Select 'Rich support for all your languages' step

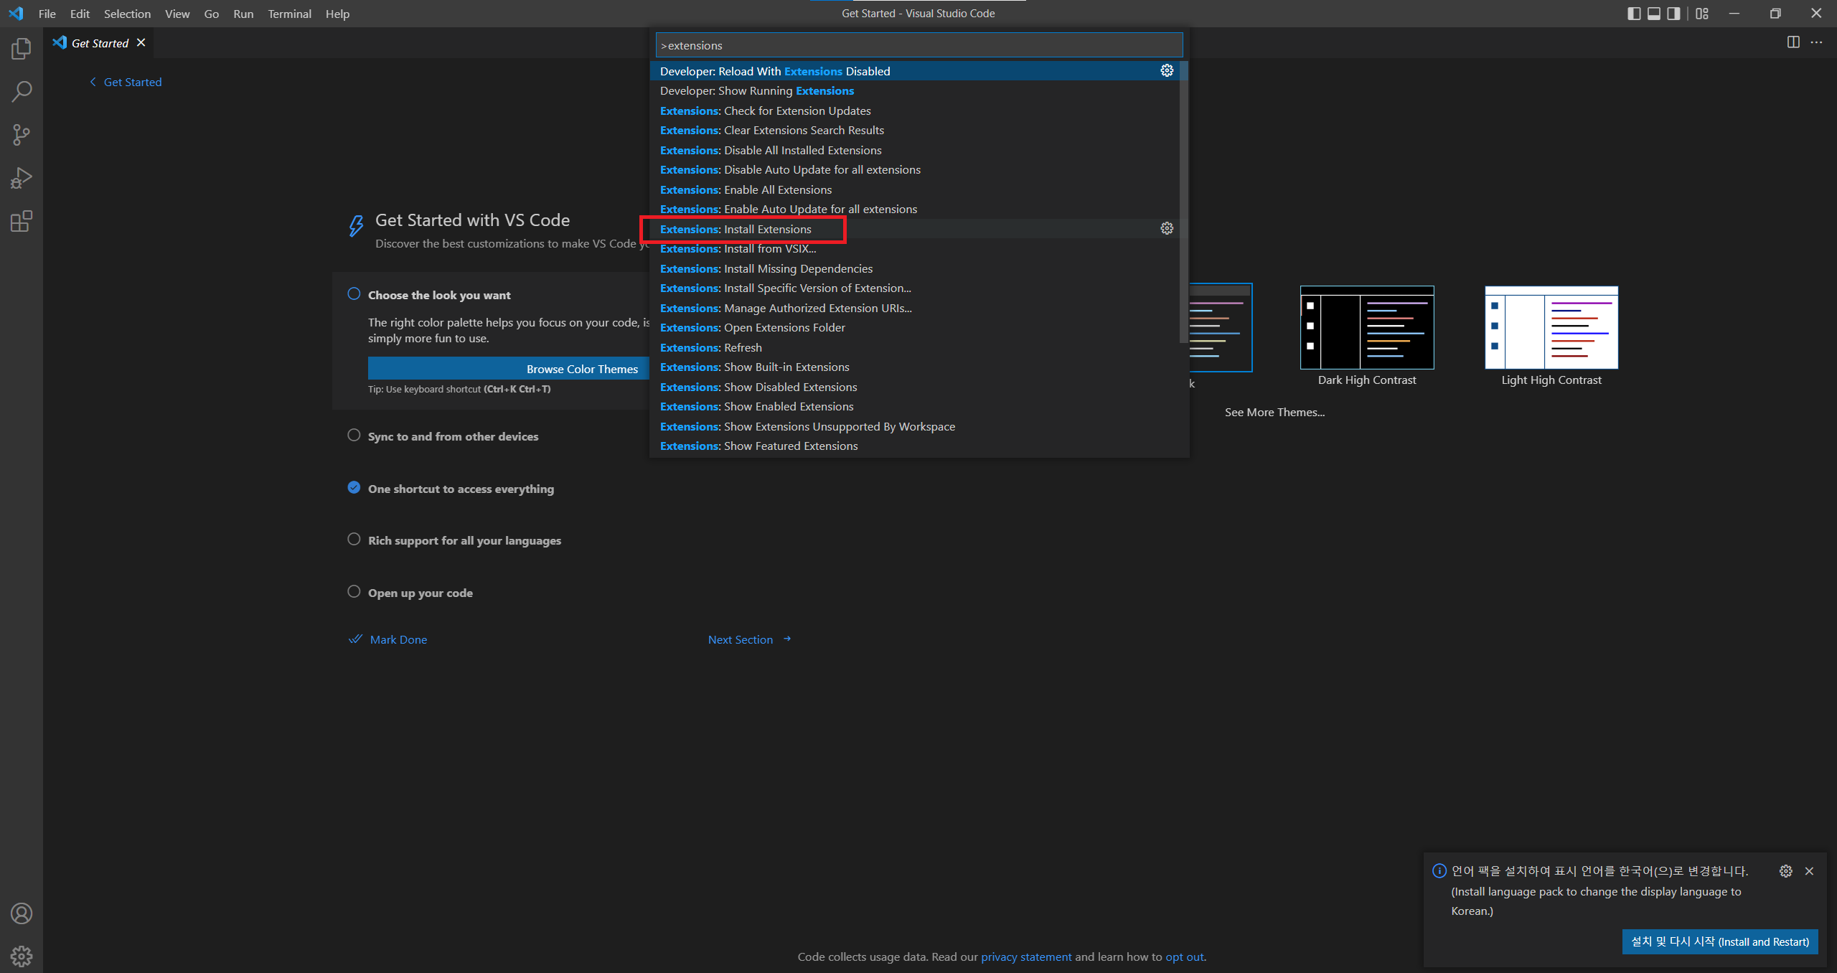pyautogui.click(x=464, y=540)
